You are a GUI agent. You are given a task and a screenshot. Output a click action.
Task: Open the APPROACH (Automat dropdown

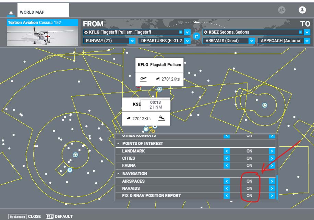(284, 41)
